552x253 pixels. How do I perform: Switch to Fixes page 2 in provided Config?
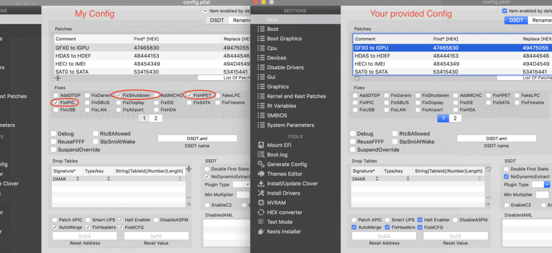pyautogui.click(x=455, y=118)
